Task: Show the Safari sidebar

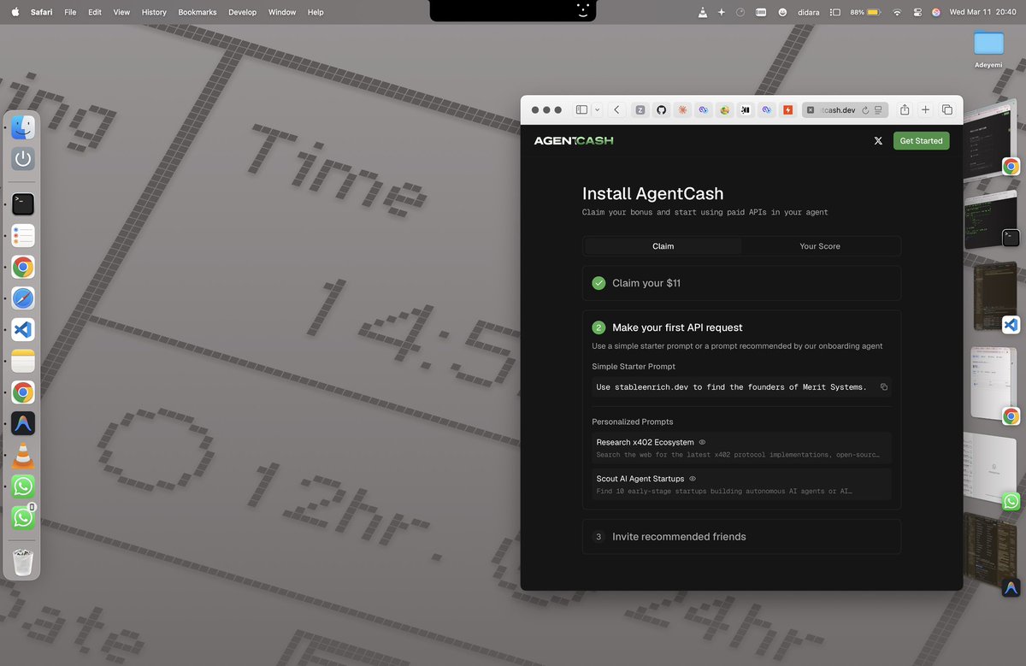Action: tap(581, 109)
